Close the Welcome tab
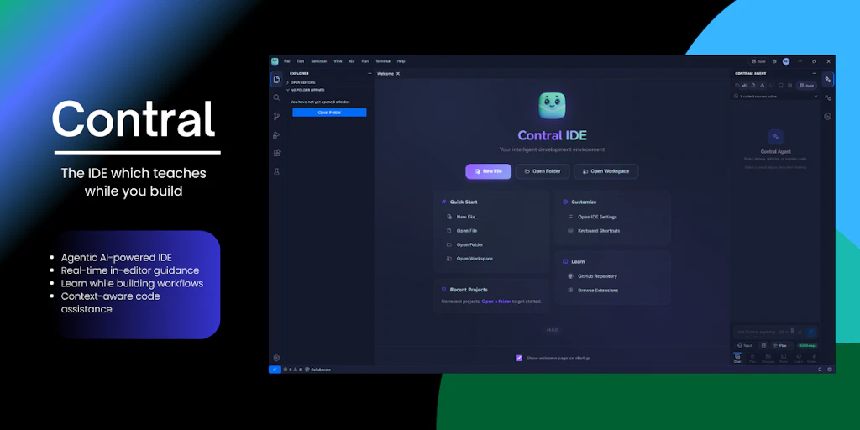Image resolution: width=860 pixels, height=430 pixels. coord(398,74)
